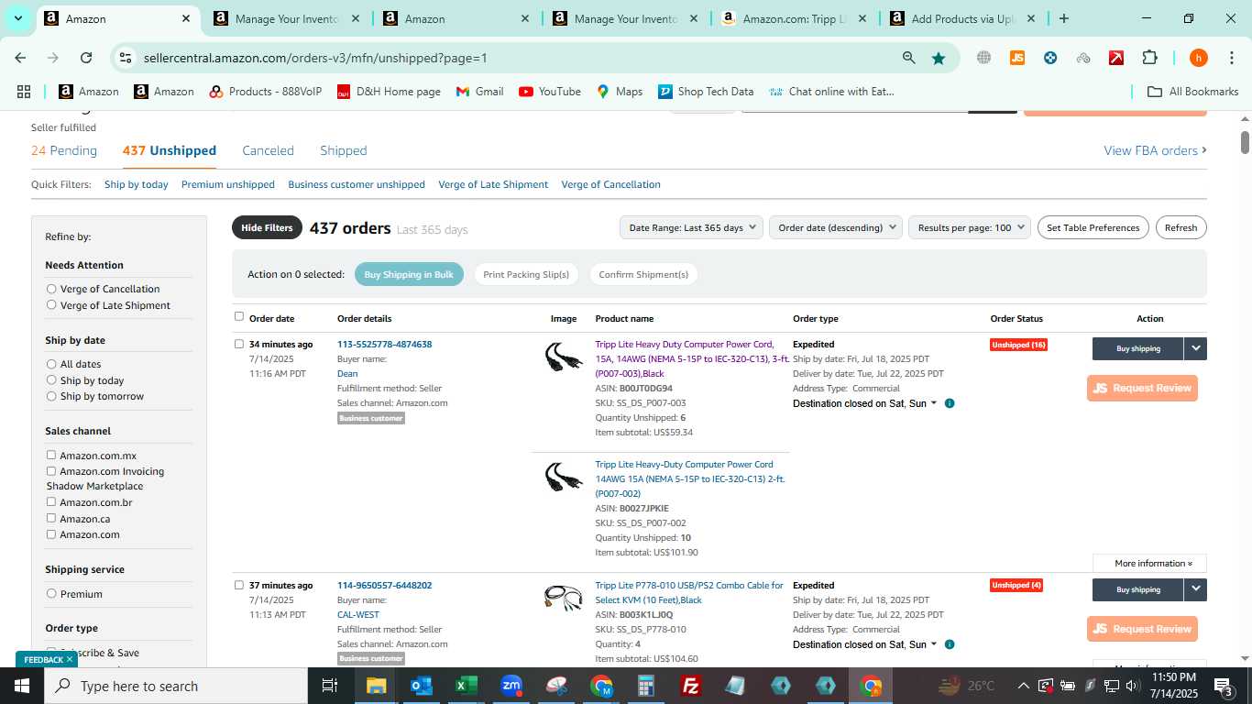Open the Order date (descending) sort dropdown
Screen dimensions: 1252x704
click(836, 227)
